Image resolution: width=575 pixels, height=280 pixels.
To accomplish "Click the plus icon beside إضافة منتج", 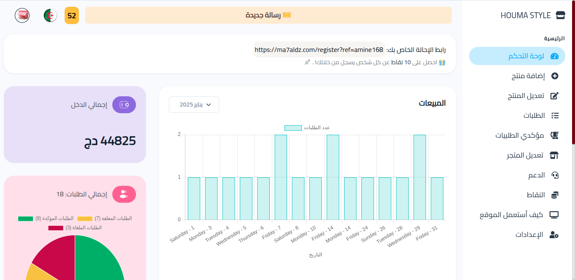I will tap(555, 76).
